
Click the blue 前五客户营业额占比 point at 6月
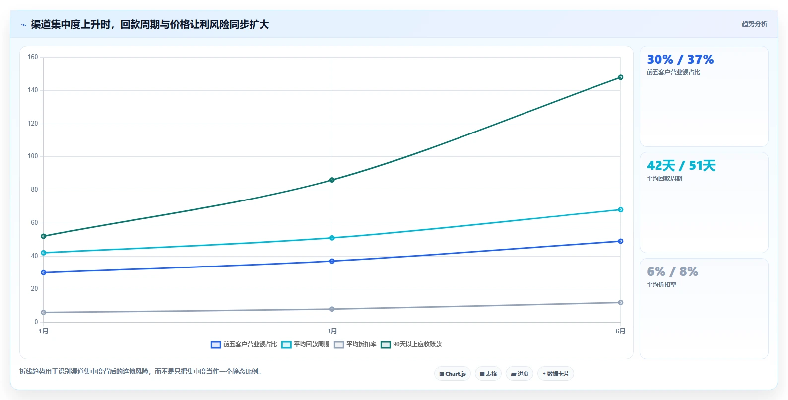tap(620, 241)
